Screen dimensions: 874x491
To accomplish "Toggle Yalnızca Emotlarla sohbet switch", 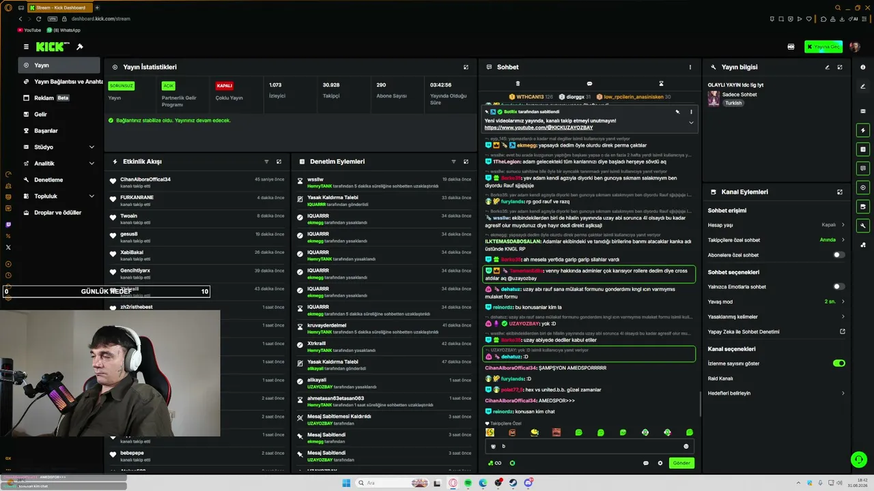I will (839, 287).
